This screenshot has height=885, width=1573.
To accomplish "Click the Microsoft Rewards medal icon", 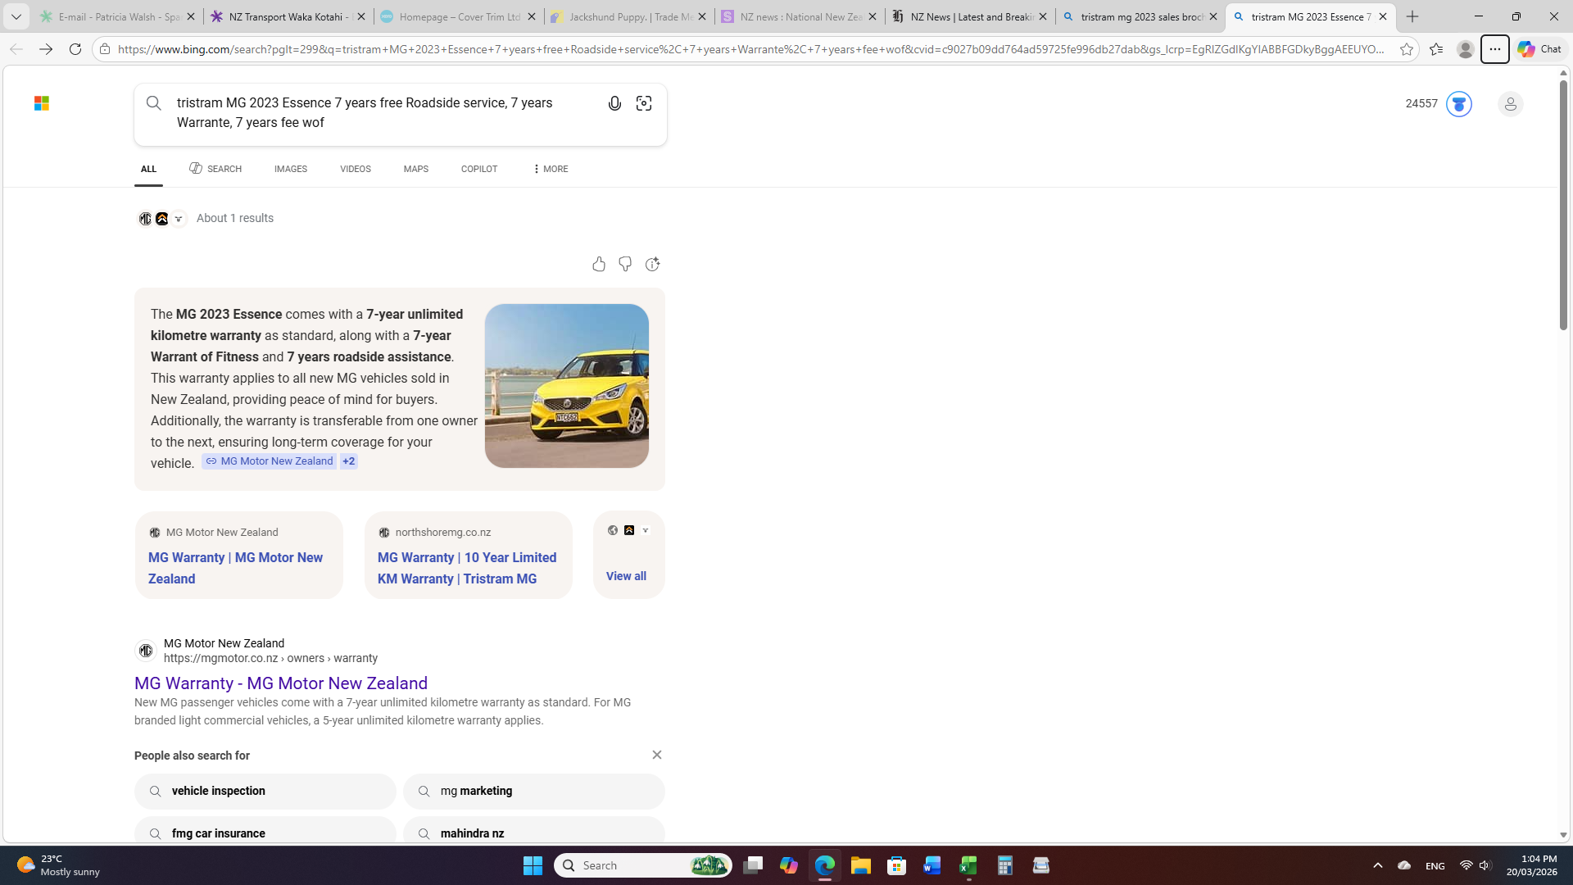I will [1458, 104].
